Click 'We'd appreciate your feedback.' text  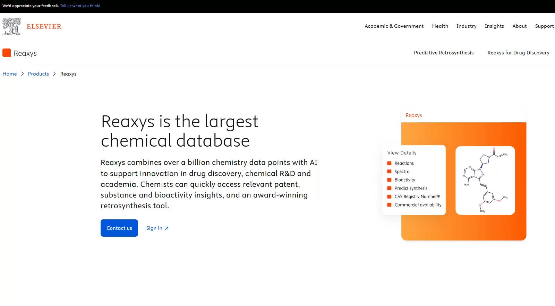31,6
